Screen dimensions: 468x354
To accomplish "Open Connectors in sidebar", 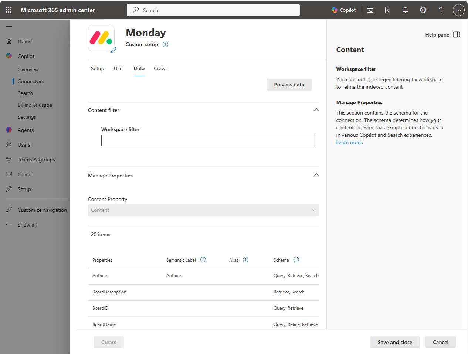I will 31,81.
